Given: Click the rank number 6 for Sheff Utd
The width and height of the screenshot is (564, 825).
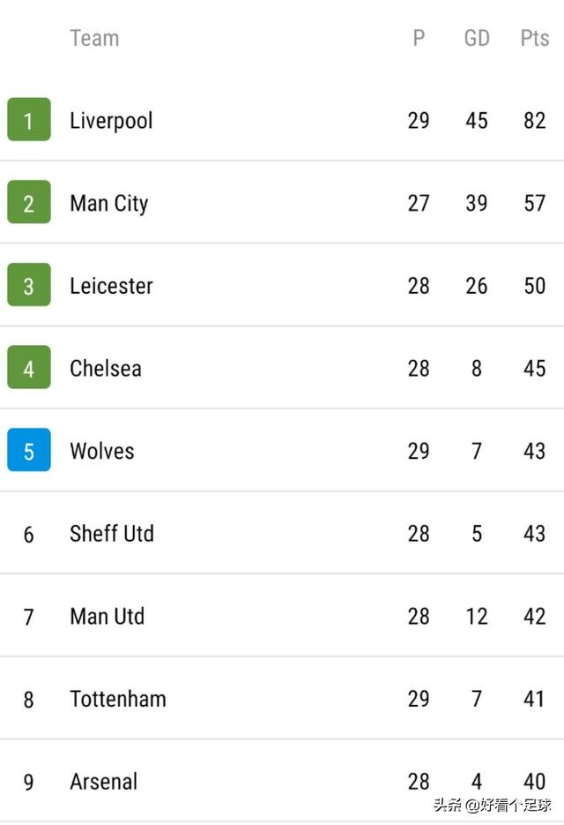Looking at the screenshot, I should (x=29, y=535).
